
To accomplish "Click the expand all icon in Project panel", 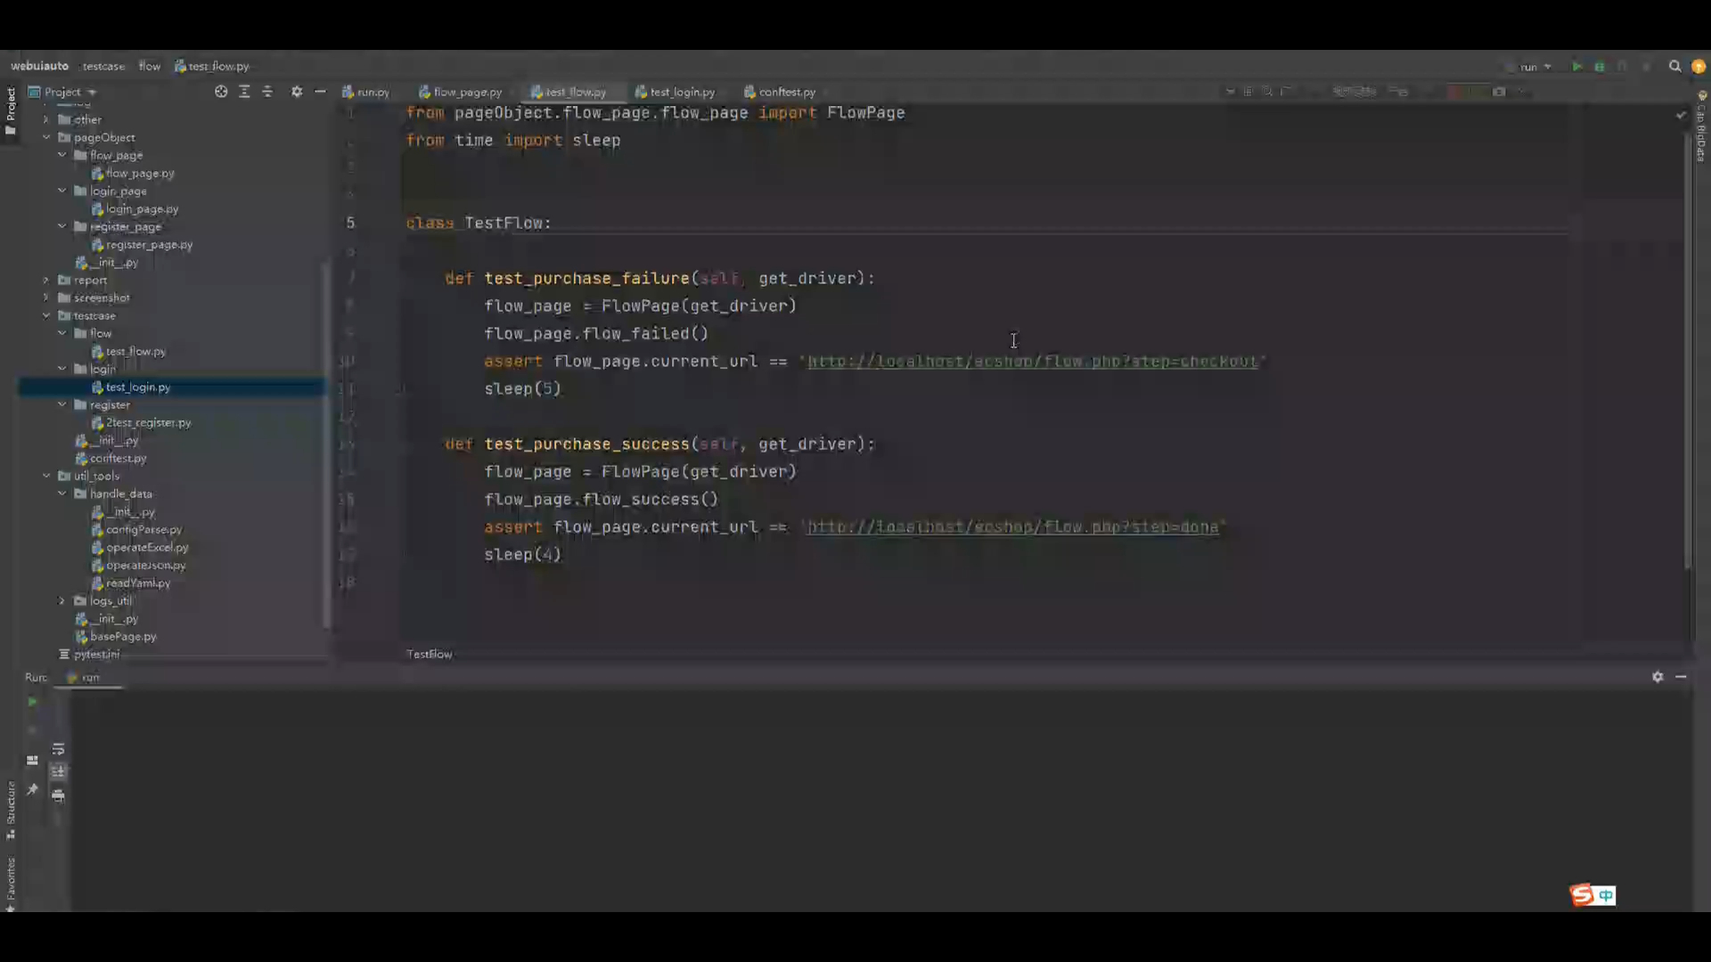I will (244, 92).
